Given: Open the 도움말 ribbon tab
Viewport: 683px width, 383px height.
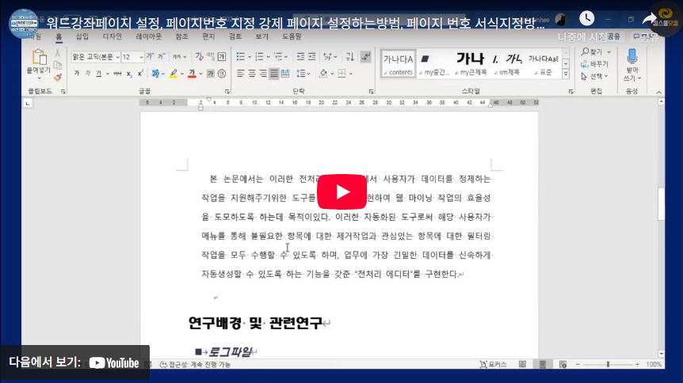Looking at the screenshot, I should click(292, 36).
